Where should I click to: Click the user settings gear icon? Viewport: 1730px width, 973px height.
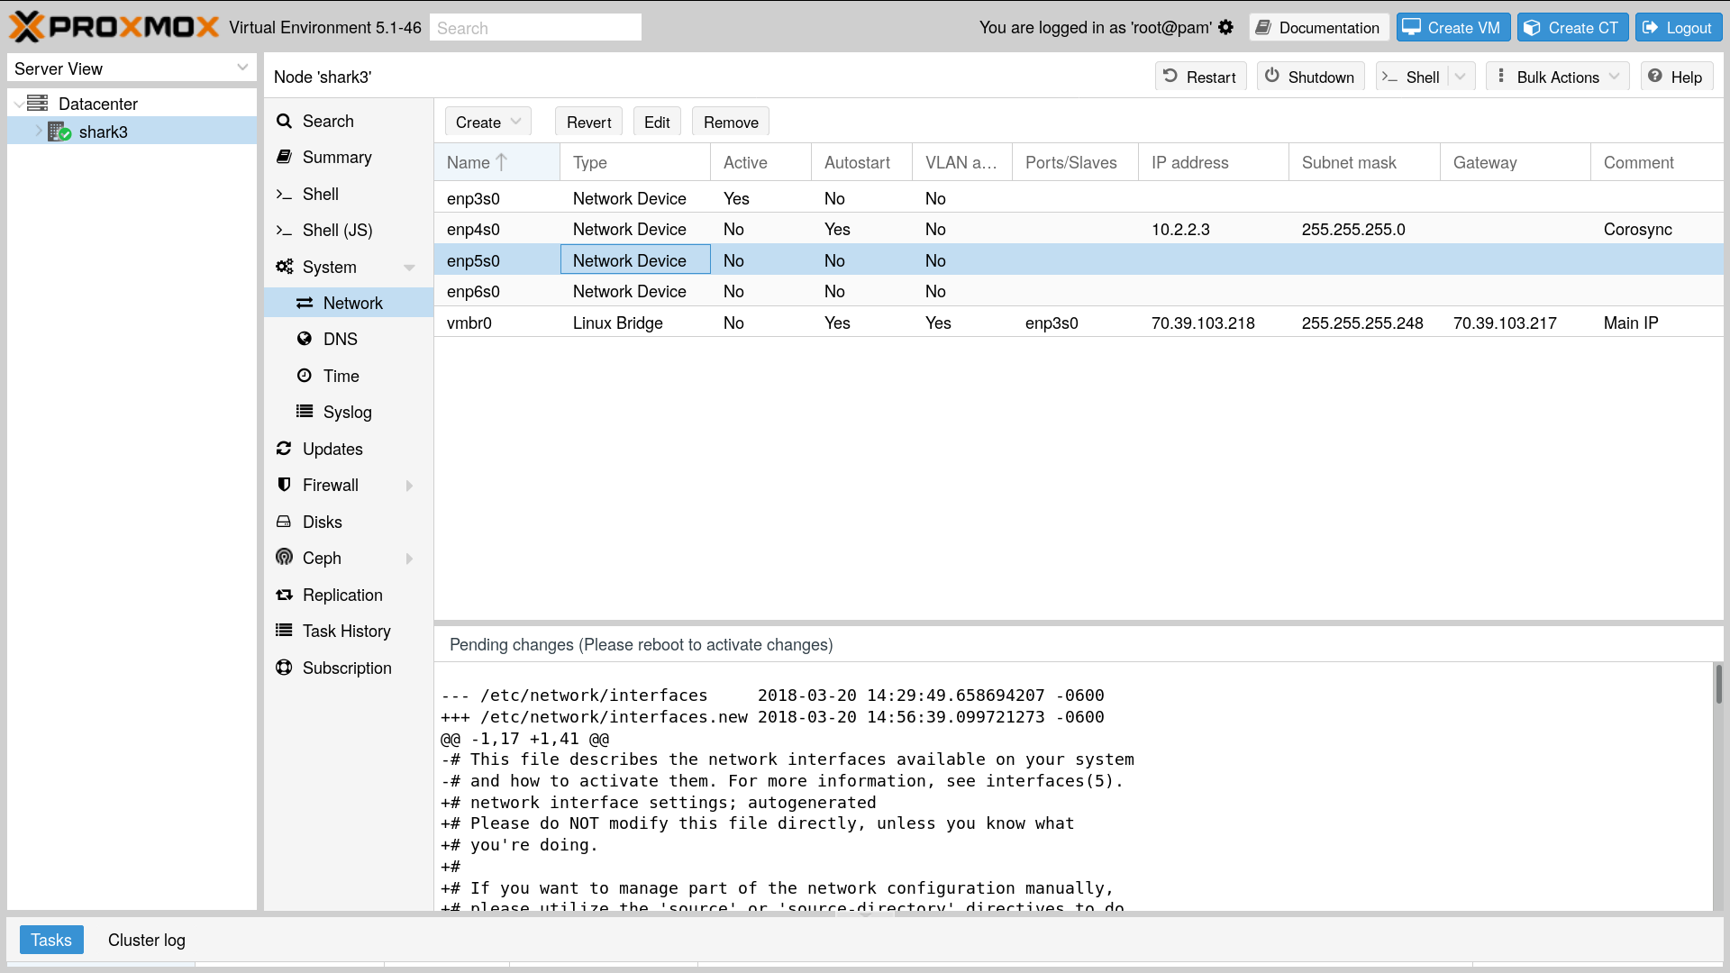1225,28
